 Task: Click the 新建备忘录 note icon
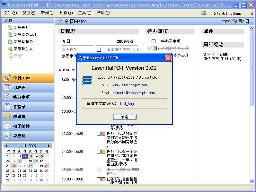[x=10, y=42]
